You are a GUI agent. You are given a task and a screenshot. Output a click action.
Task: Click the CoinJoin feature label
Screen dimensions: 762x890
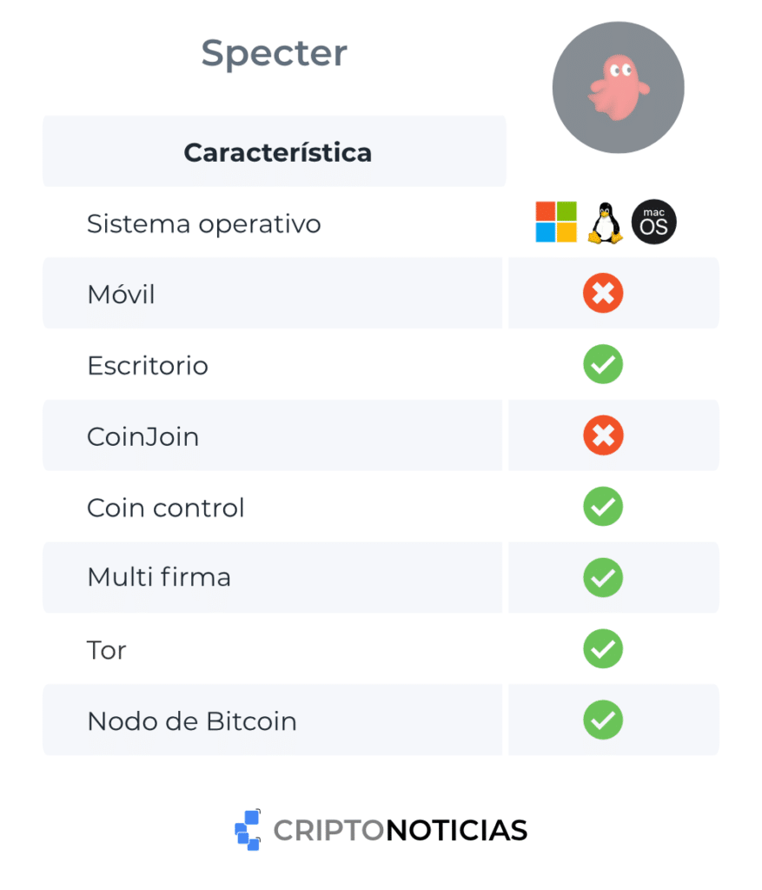pos(142,436)
